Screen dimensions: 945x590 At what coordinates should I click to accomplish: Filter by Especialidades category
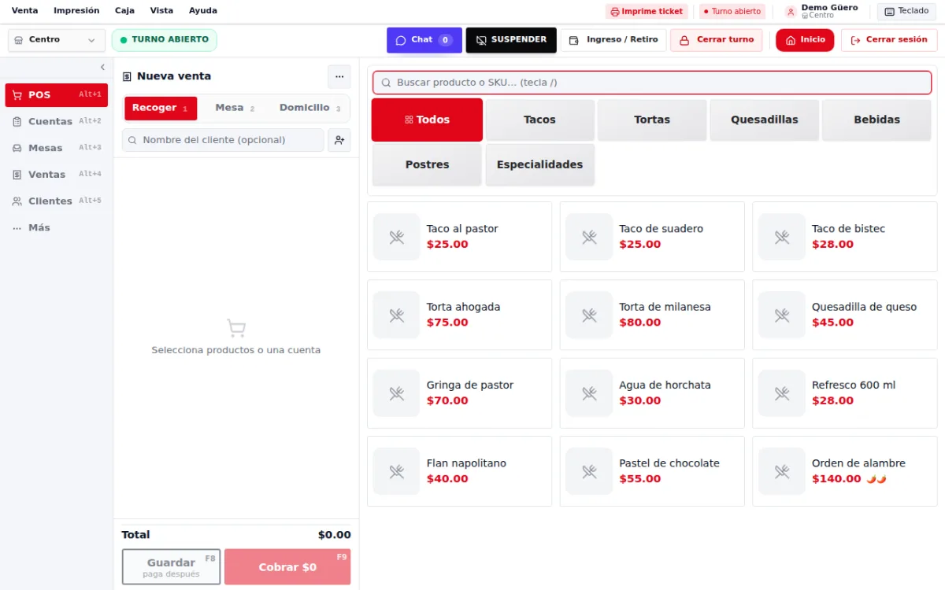(x=539, y=165)
